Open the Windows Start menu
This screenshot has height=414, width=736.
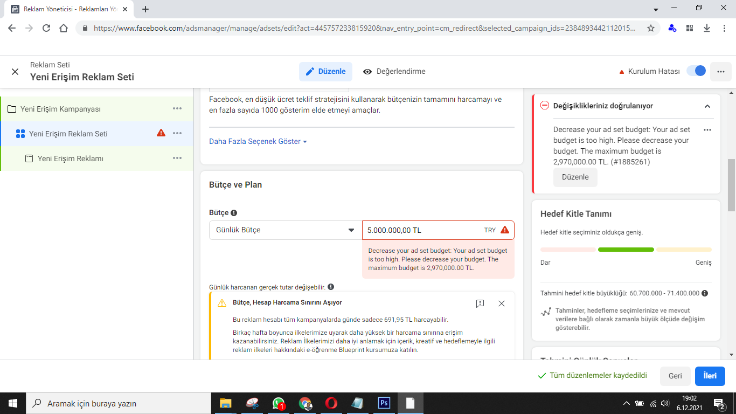[13, 403]
